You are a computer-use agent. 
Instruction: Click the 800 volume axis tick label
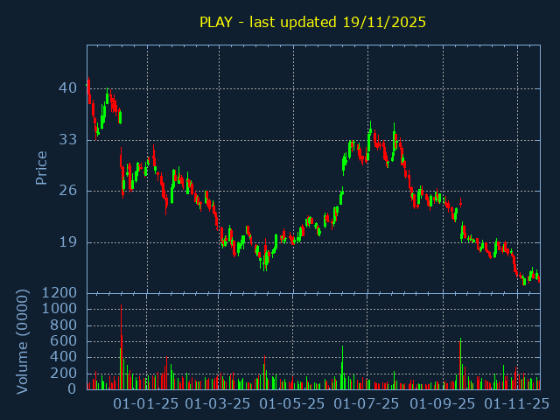(65, 325)
